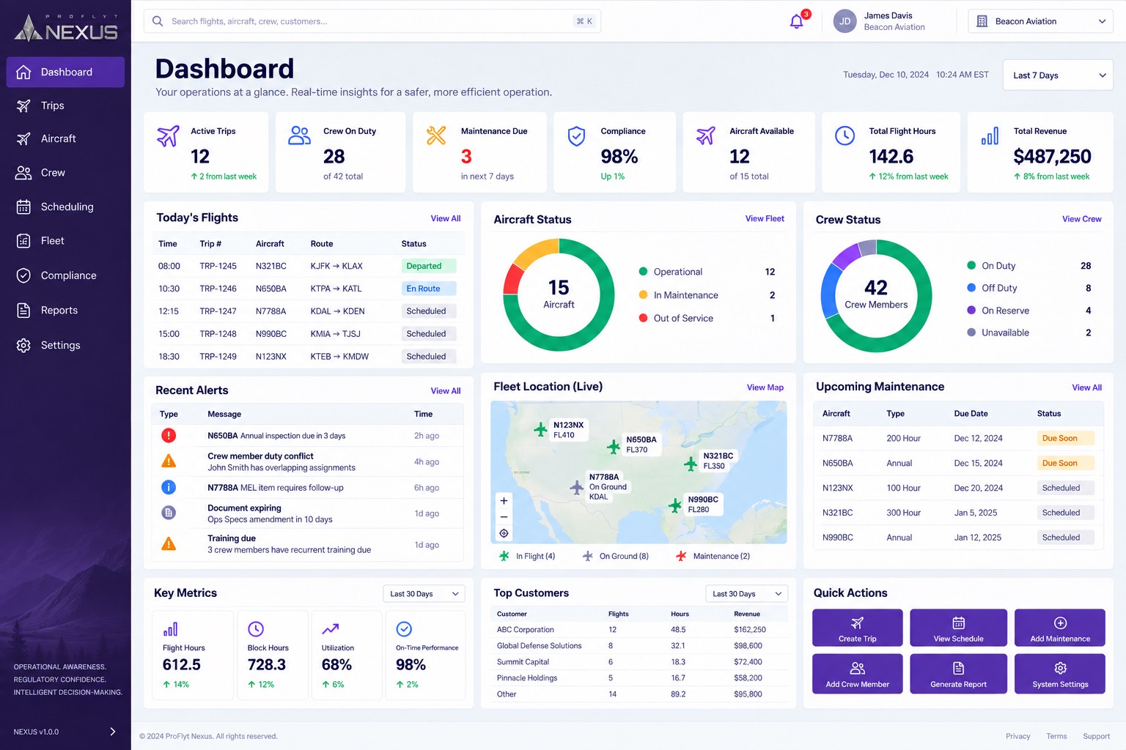
Task: Navigate to Scheduling
Action: pos(65,207)
